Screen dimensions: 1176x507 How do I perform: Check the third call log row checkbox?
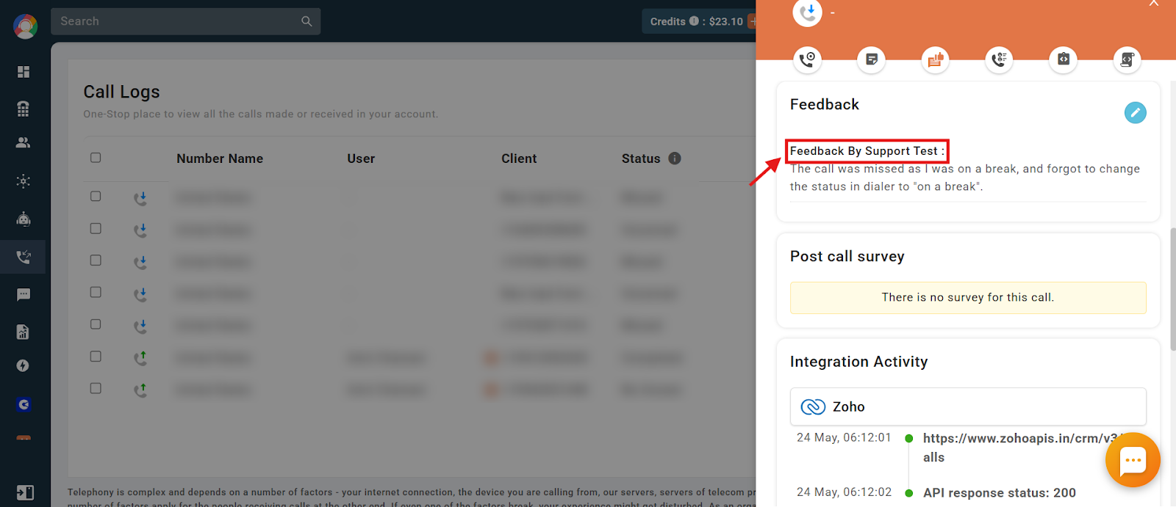[x=96, y=260]
